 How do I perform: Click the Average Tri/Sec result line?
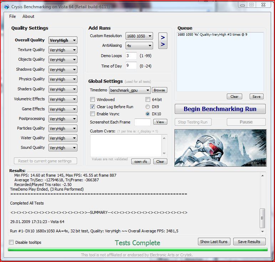click(56, 180)
